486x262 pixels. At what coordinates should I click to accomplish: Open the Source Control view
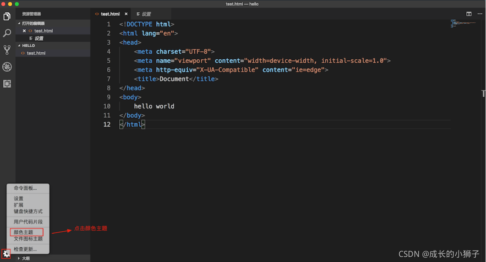pyautogui.click(x=7, y=50)
